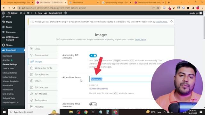Open the Redirections settings tab
Screen dimensions: 205x115
click(43, 100)
